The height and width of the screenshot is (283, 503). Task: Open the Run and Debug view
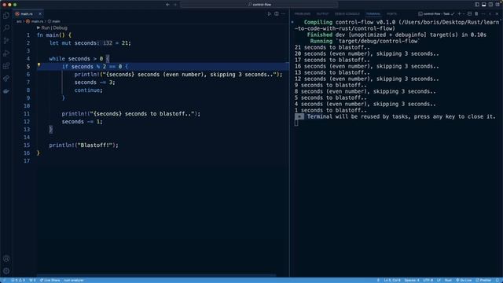[x=6, y=53]
